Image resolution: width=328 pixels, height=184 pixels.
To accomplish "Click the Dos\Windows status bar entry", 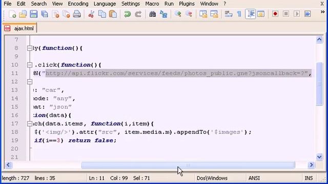I will coord(212,178).
